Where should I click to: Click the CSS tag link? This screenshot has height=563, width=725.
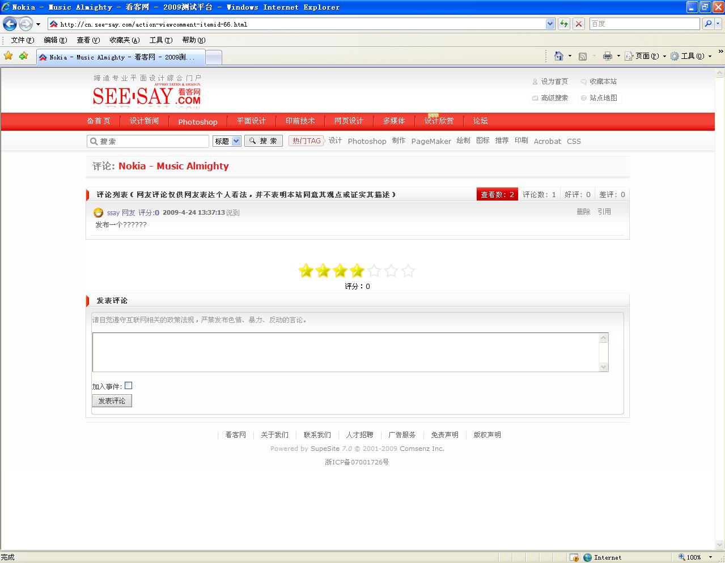pyautogui.click(x=574, y=142)
